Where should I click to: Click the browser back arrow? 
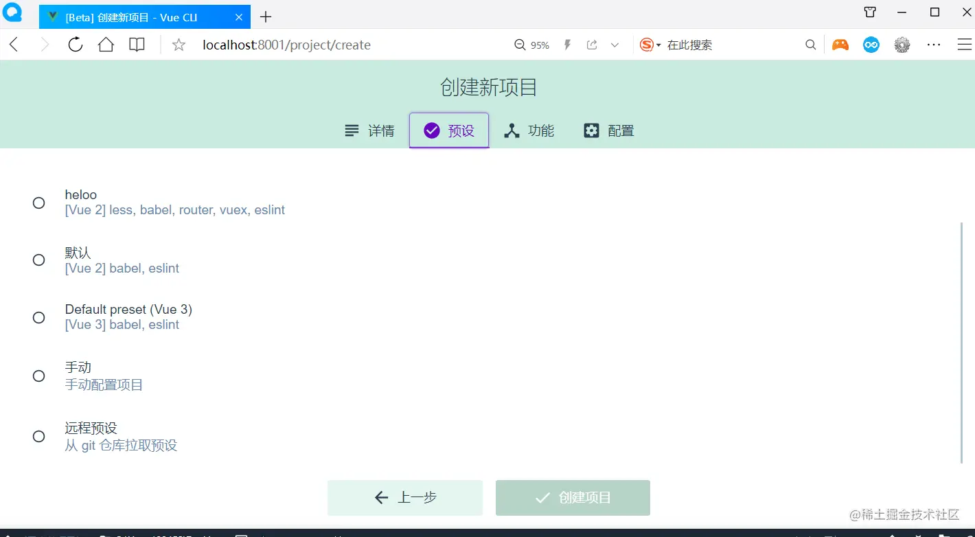[14, 45]
